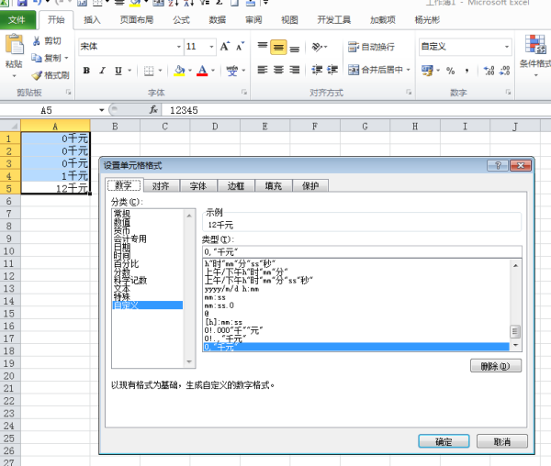Toggle underline formatting
Image resolution: width=551 pixels, height=466 pixels.
click(x=118, y=71)
